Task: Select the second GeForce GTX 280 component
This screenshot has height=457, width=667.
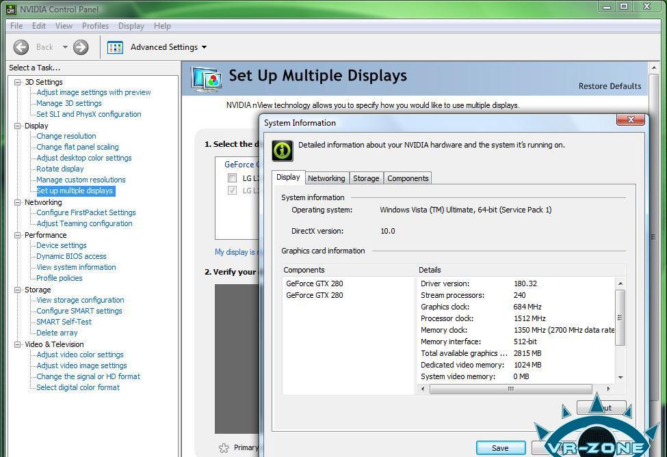Action: [315, 295]
